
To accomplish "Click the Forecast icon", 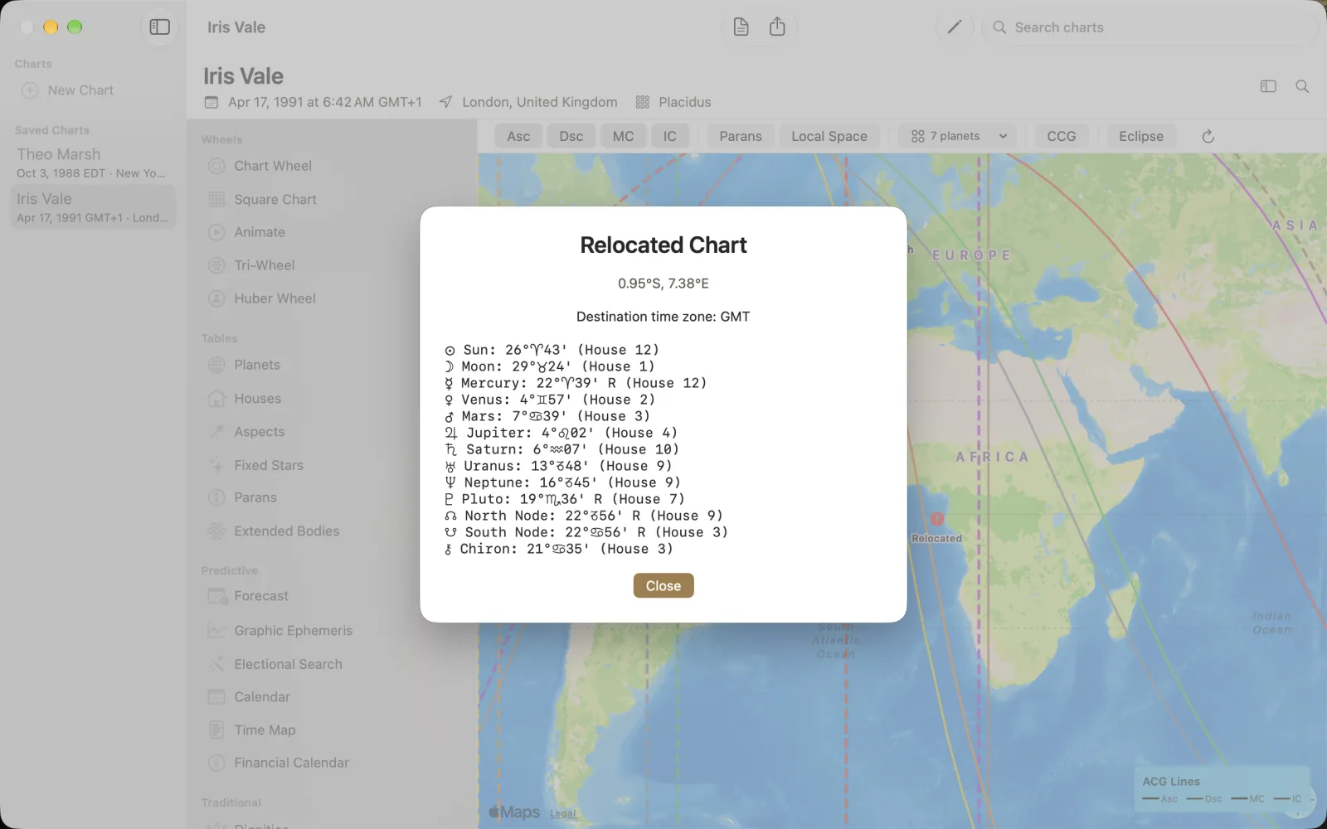I will [x=217, y=596].
